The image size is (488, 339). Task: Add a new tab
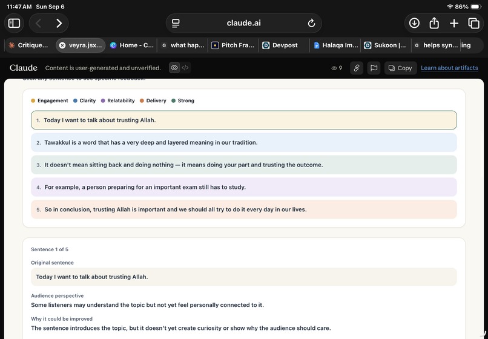pyautogui.click(x=454, y=24)
